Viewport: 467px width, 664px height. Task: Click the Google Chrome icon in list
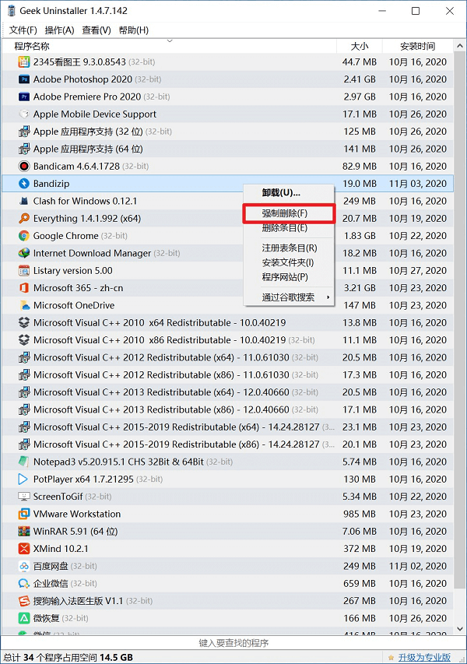coord(24,236)
